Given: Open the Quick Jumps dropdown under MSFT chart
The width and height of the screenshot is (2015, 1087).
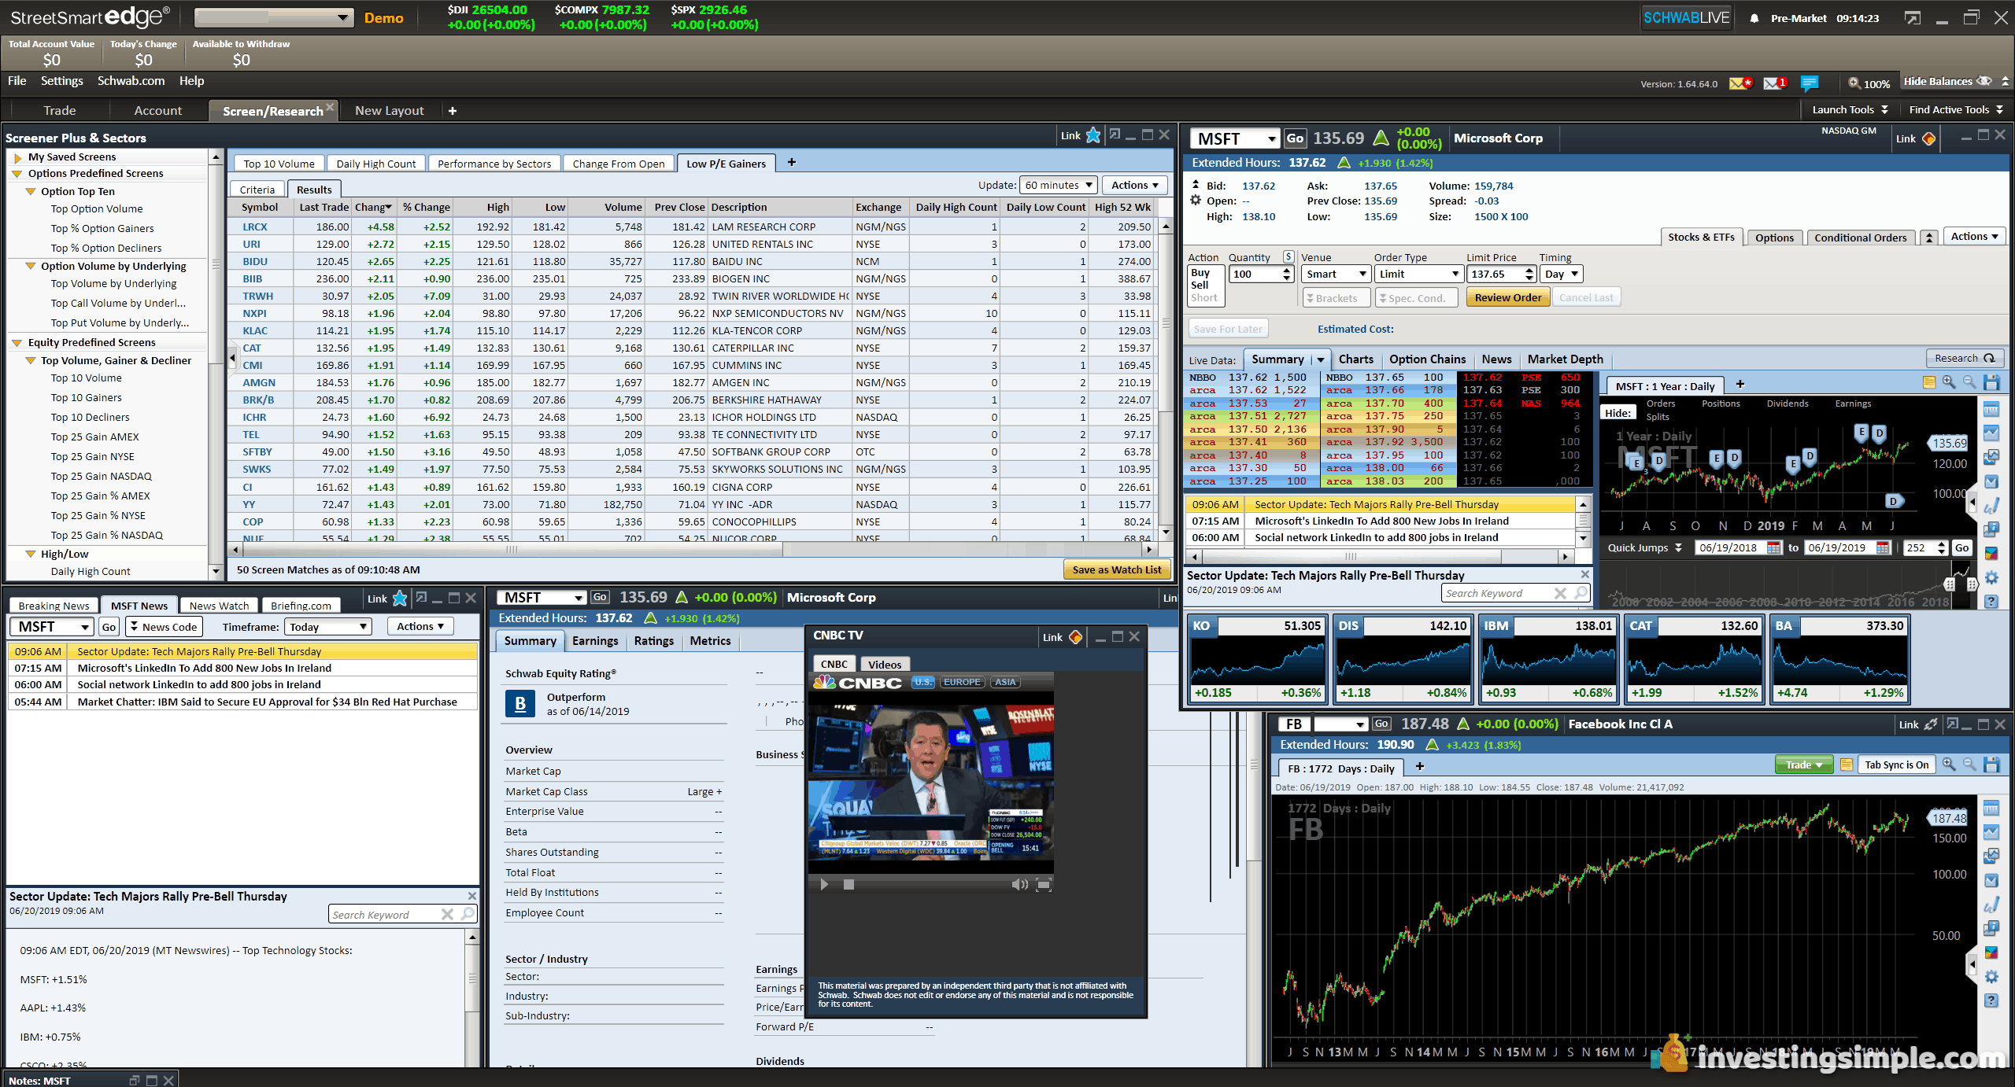Looking at the screenshot, I should 1644,547.
